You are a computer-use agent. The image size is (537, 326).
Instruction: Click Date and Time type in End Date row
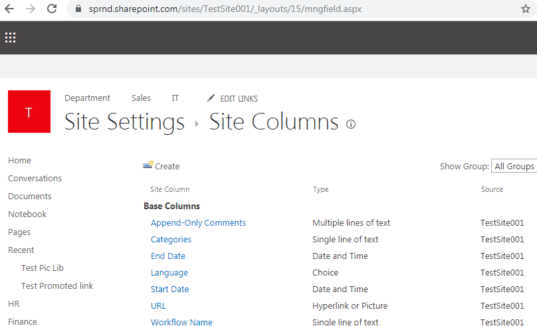click(x=340, y=256)
